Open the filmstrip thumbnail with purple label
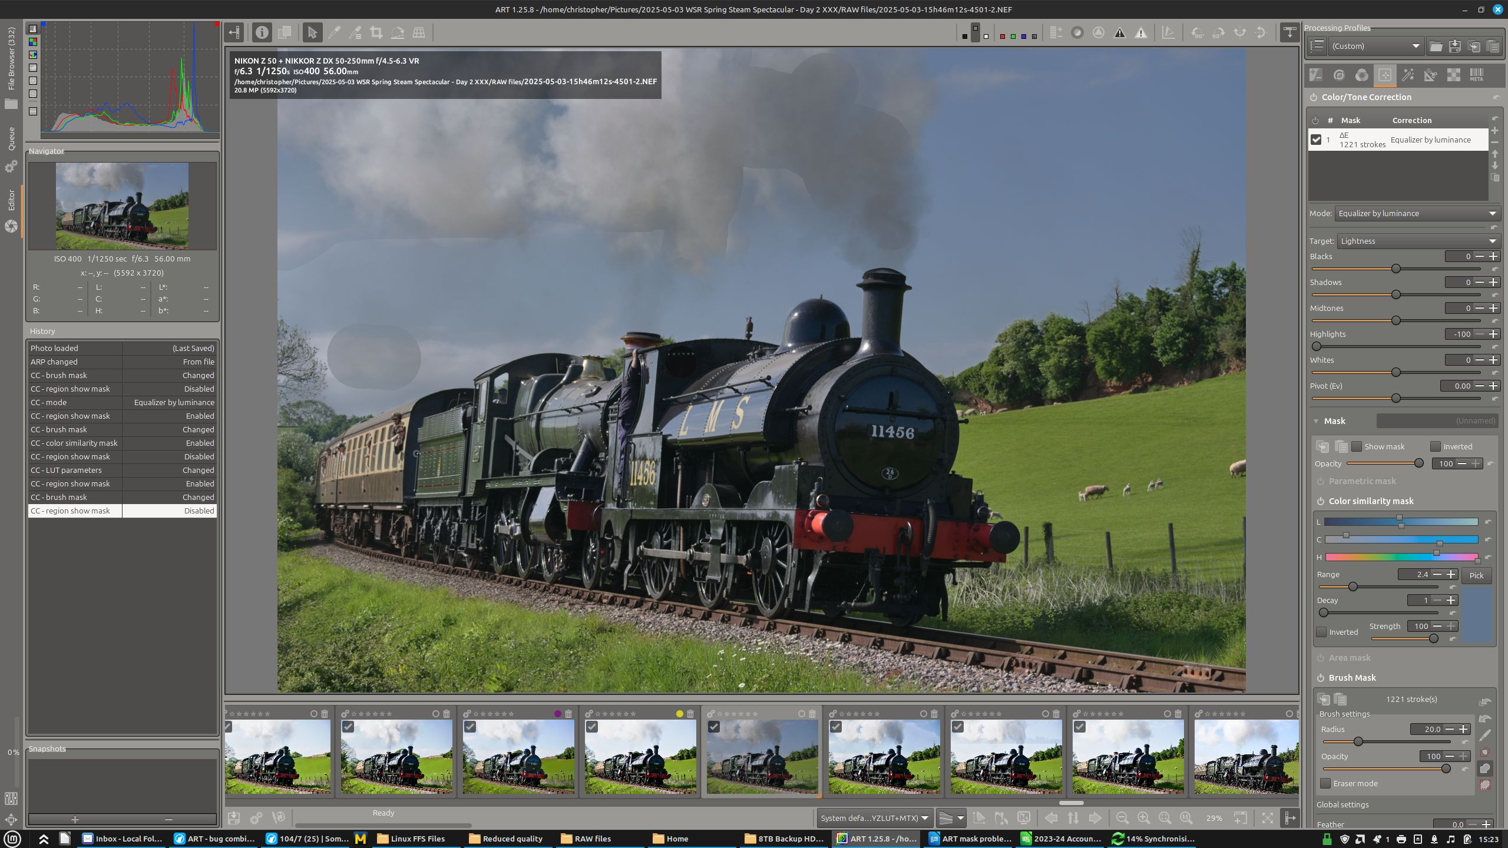Viewport: 1508px width, 848px height. [518, 757]
